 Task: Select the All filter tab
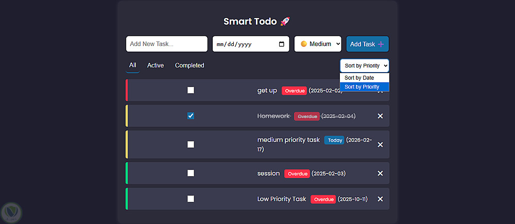[133, 65]
